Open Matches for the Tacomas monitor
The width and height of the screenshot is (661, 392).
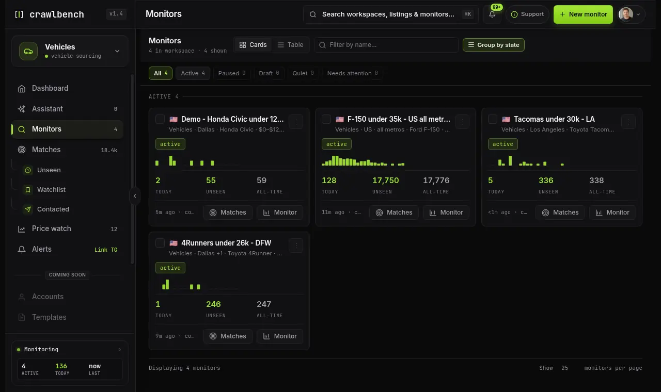click(560, 213)
